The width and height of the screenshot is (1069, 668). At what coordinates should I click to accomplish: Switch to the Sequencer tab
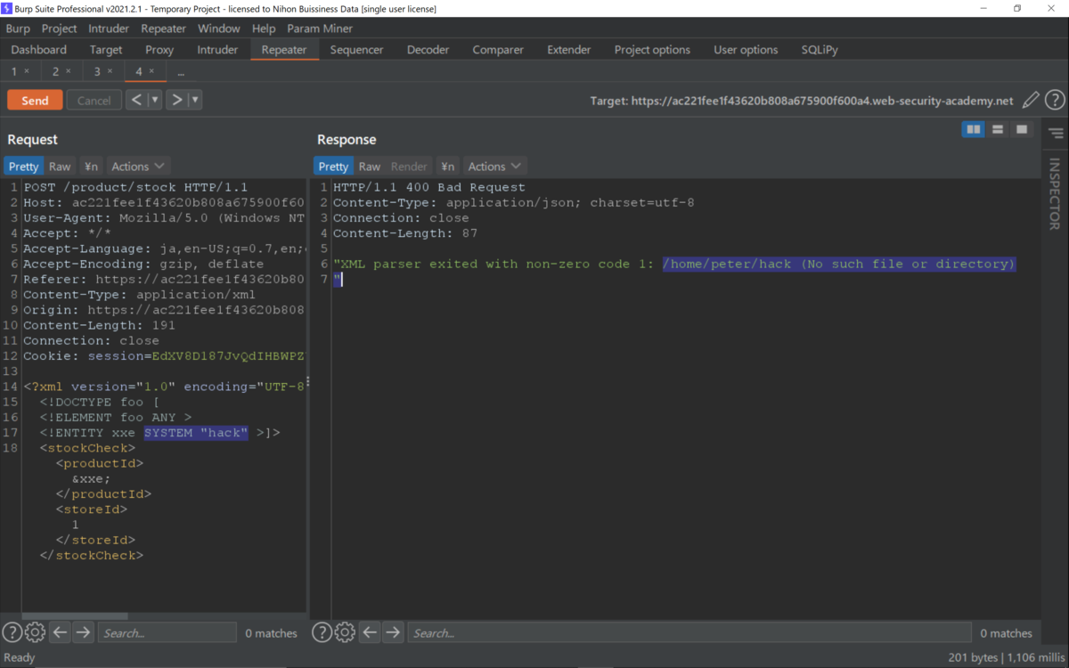click(x=356, y=50)
